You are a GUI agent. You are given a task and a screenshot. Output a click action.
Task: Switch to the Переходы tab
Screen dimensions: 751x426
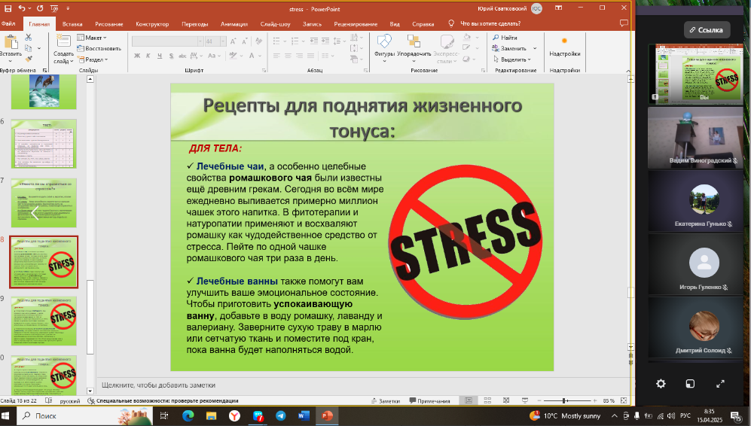click(195, 24)
